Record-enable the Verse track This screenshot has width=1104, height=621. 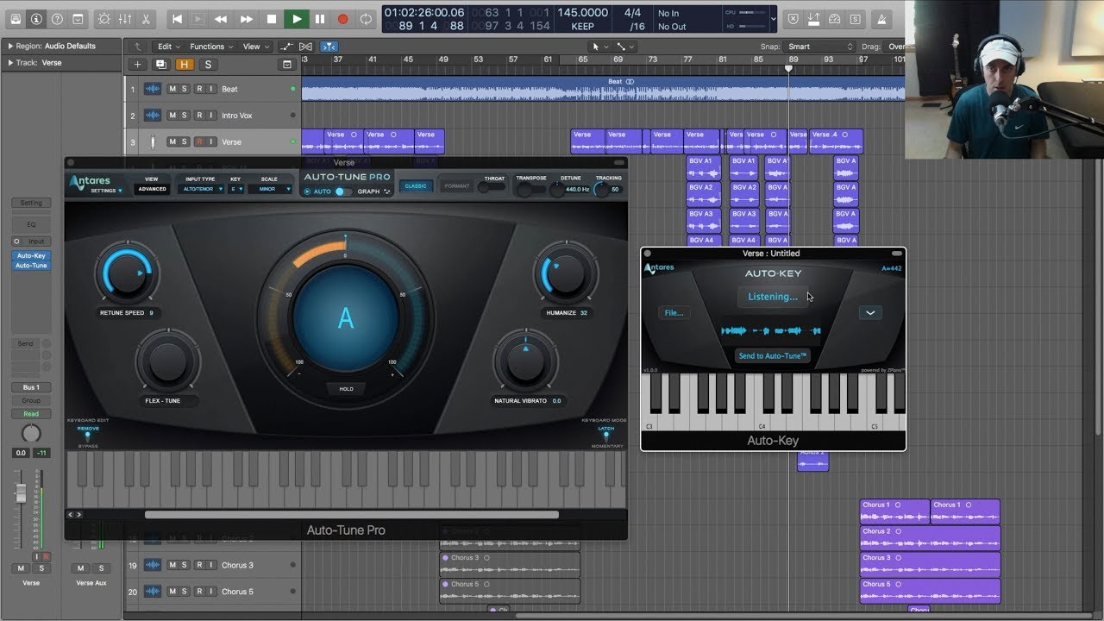click(198, 141)
